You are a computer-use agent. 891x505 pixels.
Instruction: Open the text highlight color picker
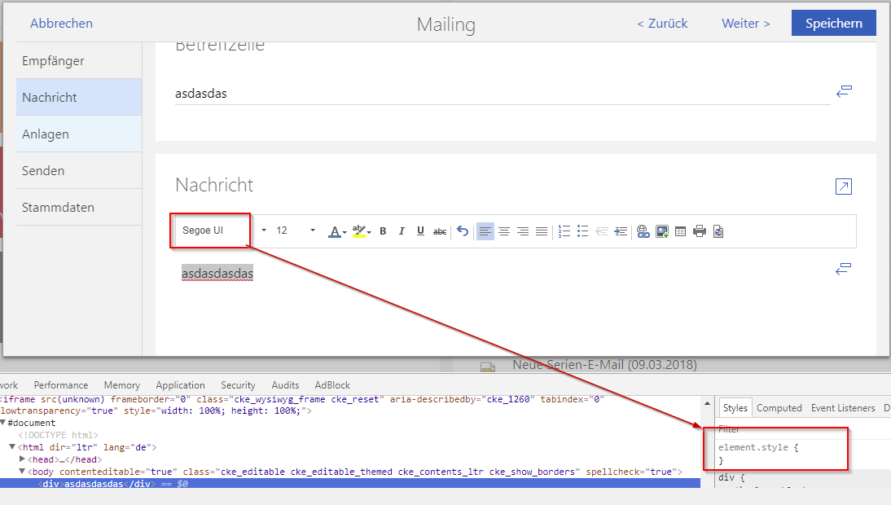(359, 231)
